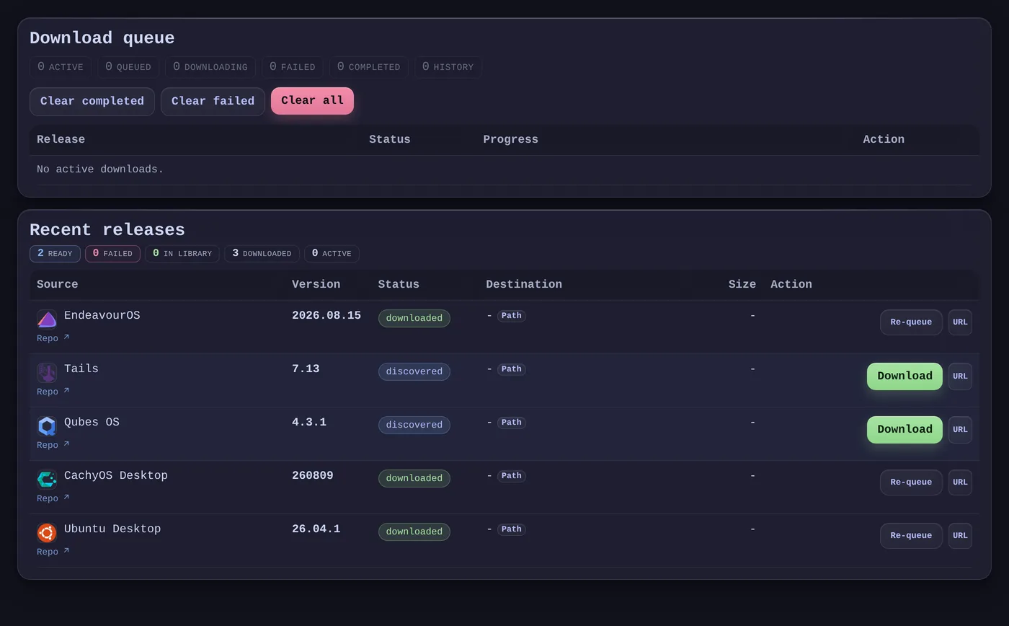Download the Tails 7.13 release
Viewport: 1009px width, 626px height.
pos(904,376)
